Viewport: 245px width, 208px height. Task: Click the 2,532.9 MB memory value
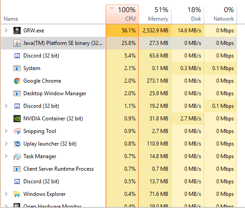(155, 31)
